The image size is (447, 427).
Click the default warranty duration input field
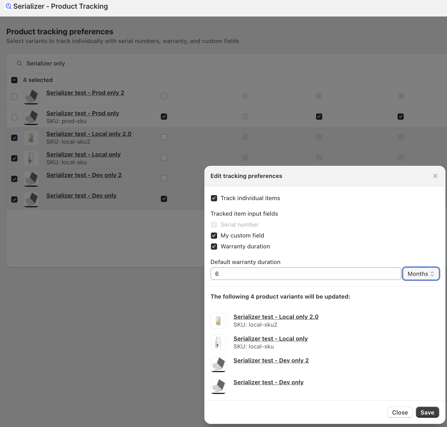tap(305, 274)
